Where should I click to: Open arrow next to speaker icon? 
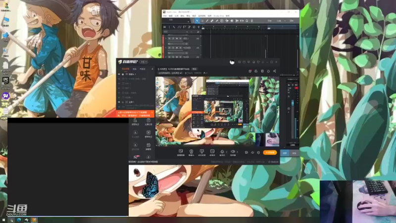click(x=237, y=152)
